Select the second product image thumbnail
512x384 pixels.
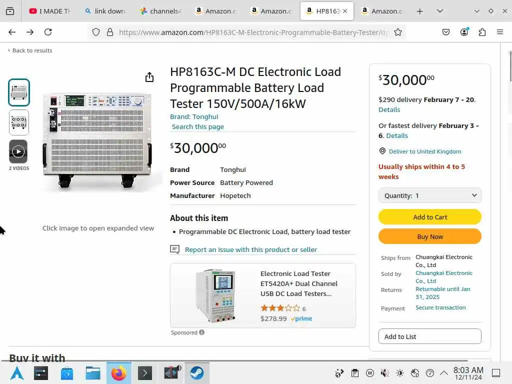click(x=19, y=122)
